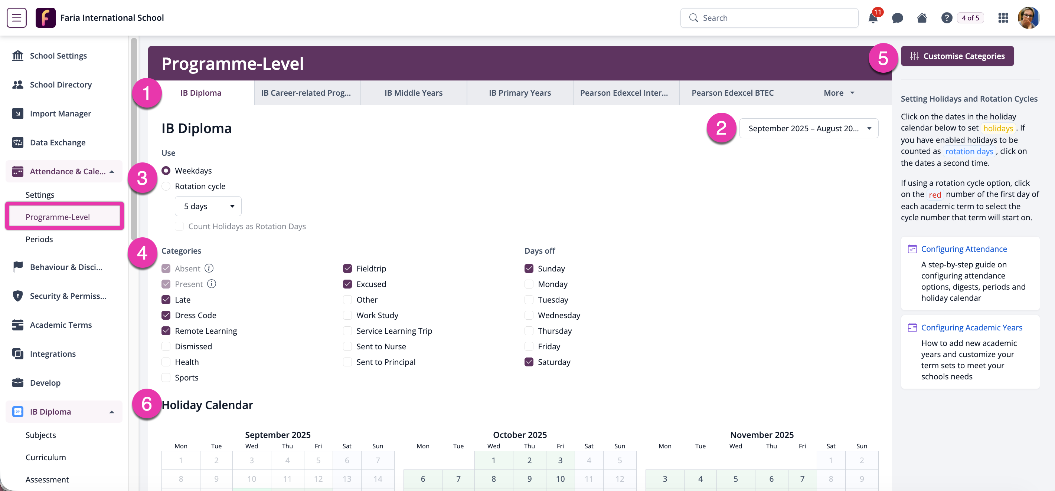Click the Integrations icon
Screen dimensions: 1055x491
click(x=17, y=353)
